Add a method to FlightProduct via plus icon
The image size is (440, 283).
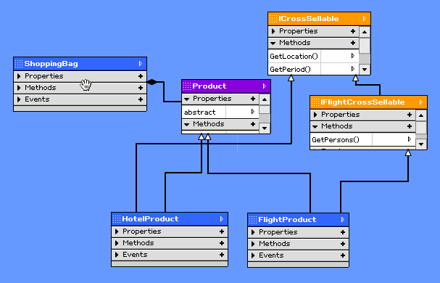point(343,244)
